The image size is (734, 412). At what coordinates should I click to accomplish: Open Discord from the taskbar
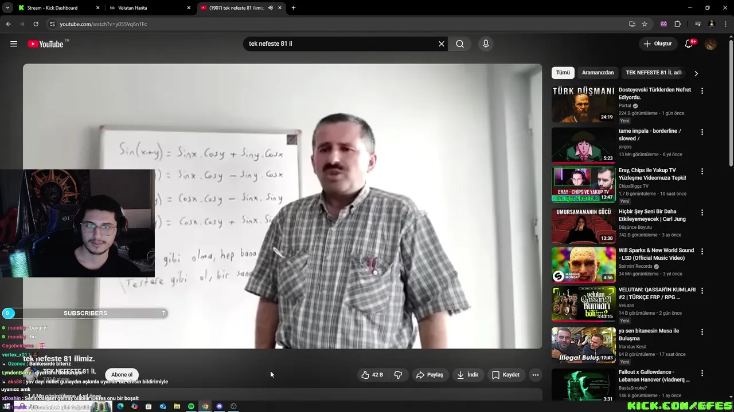[219, 406]
